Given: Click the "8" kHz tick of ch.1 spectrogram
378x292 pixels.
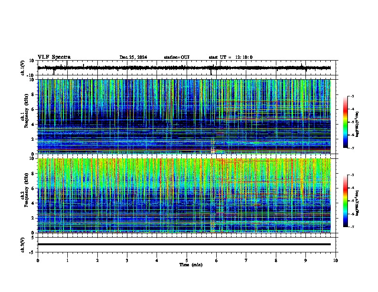Looking at the screenshot, I should (33, 94).
